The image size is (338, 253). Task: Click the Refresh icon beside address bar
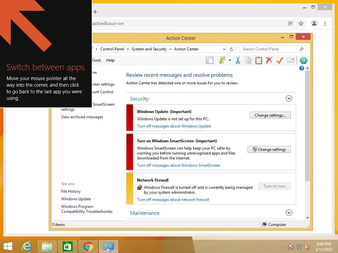[231, 49]
